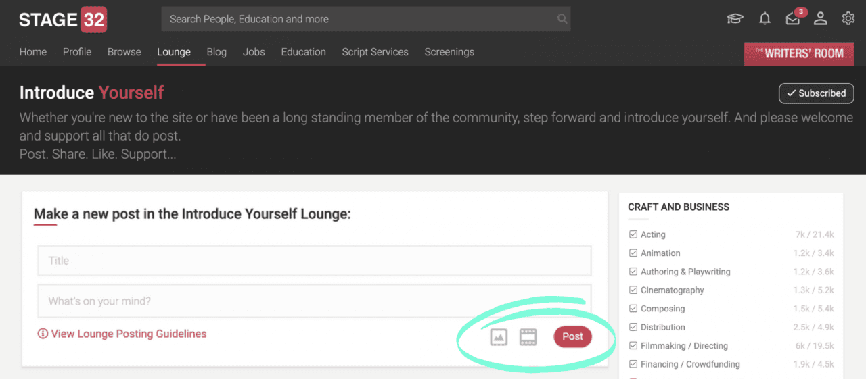Toggle the Acting checkbox

tap(633, 234)
